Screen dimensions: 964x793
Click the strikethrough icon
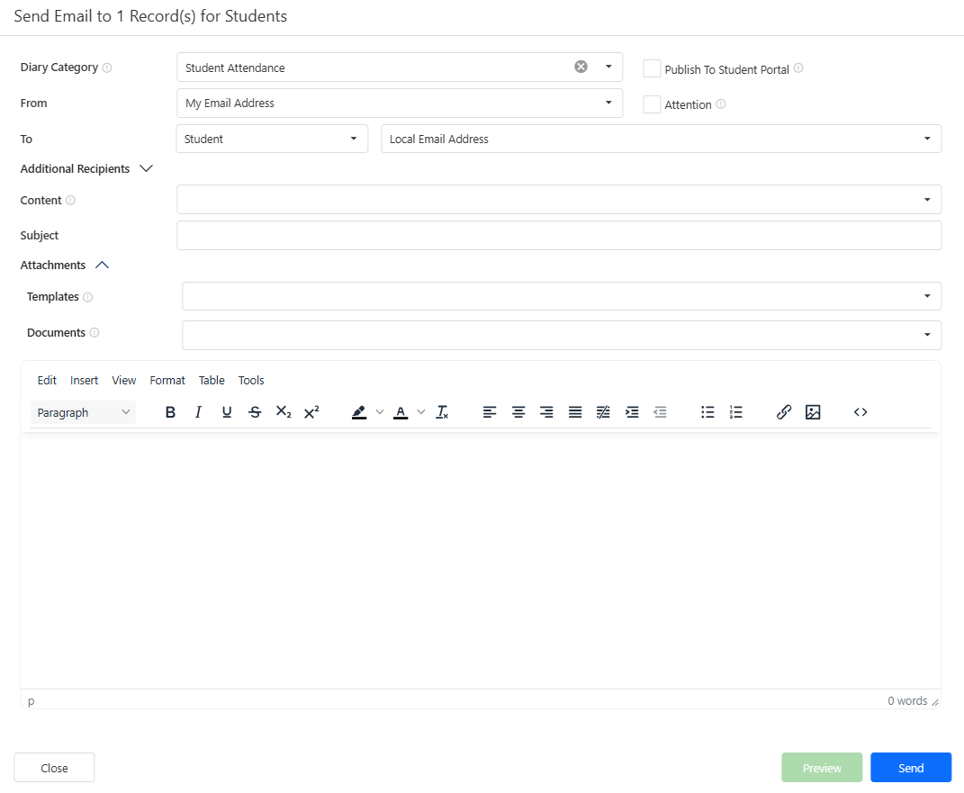coord(255,412)
